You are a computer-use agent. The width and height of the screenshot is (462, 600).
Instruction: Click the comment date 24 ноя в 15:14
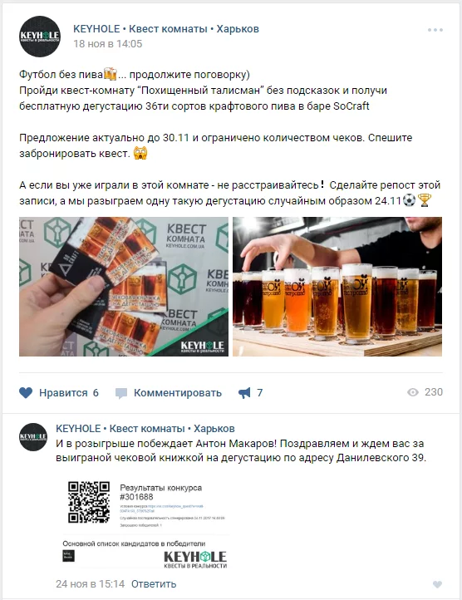(91, 584)
